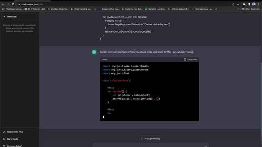Viewport: 262px width, 147px height.
Task: Open the Chrome three-dot menu
Action: click(x=258, y=4)
